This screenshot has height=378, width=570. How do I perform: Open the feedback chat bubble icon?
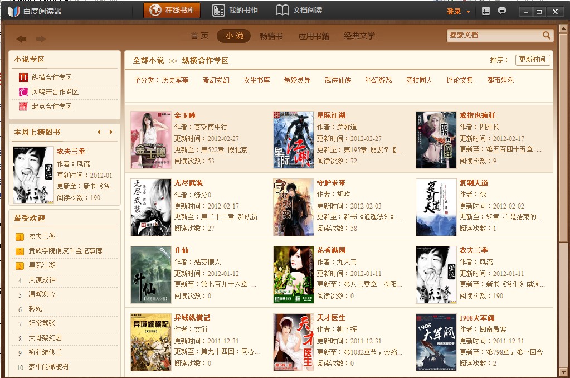[502, 11]
